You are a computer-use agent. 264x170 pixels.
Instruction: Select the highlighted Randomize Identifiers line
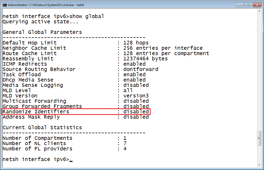(75, 111)
